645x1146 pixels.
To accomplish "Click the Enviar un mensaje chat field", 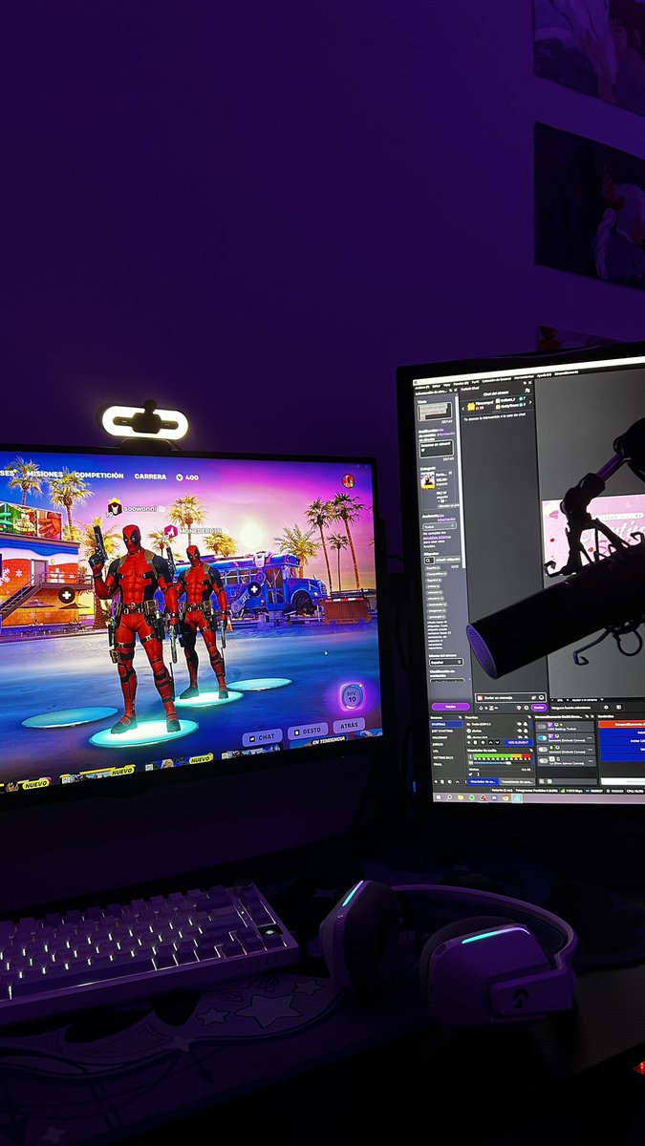I will tap(509, 697).
